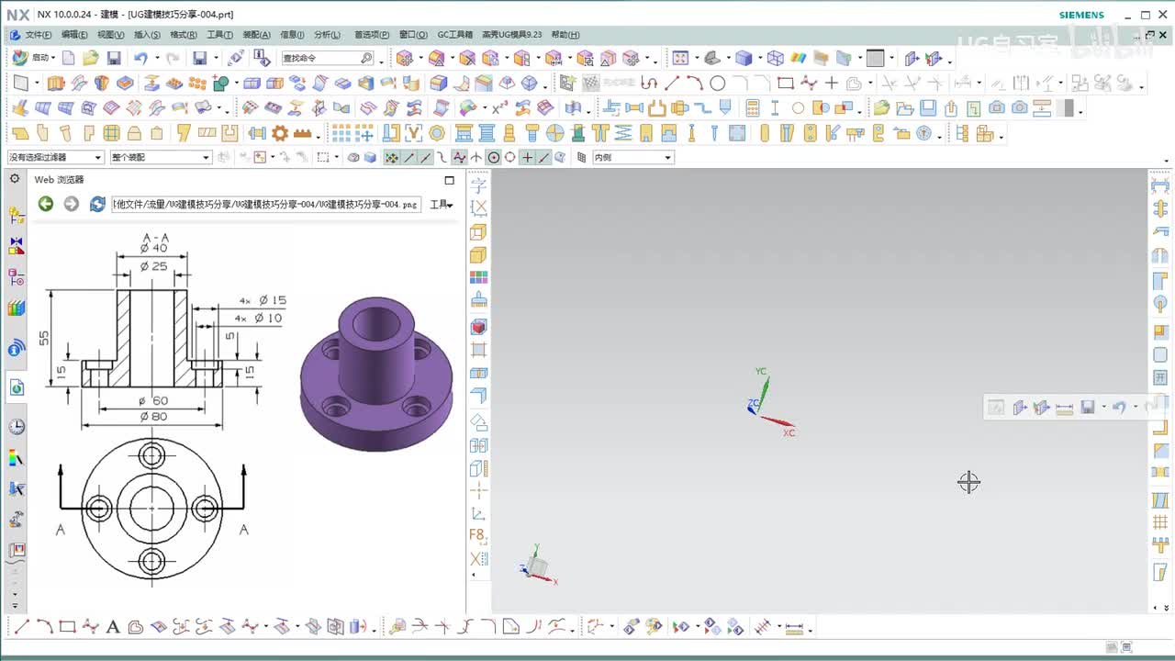This screenshot has width=1175, height=661.
Task: Select the Web browser tab in the resource bar
Action: click(x=17, y=388)
